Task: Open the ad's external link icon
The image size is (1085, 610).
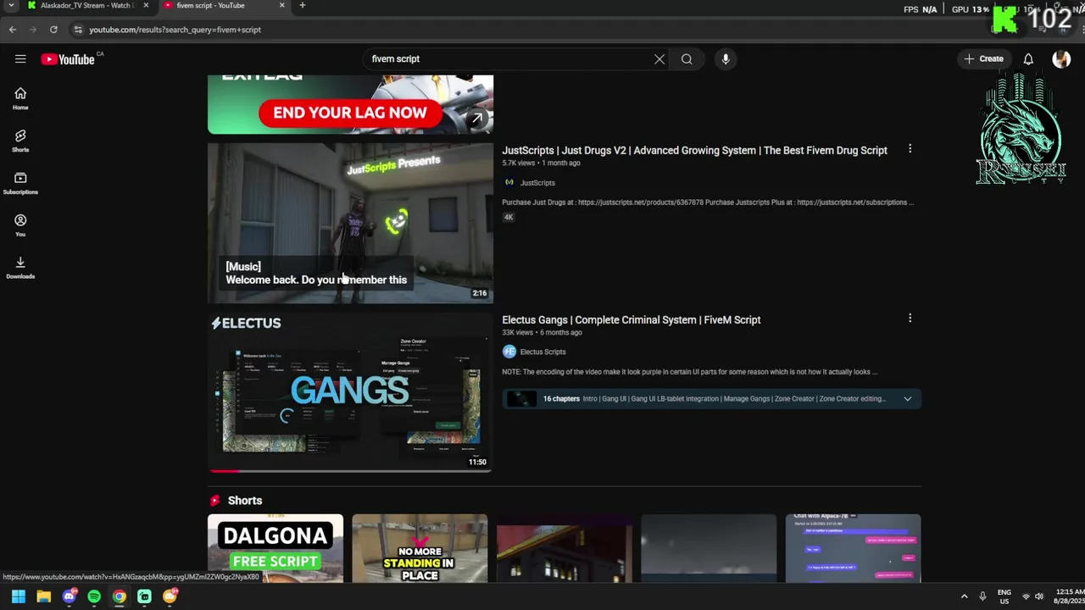Action: coord(477,119)
